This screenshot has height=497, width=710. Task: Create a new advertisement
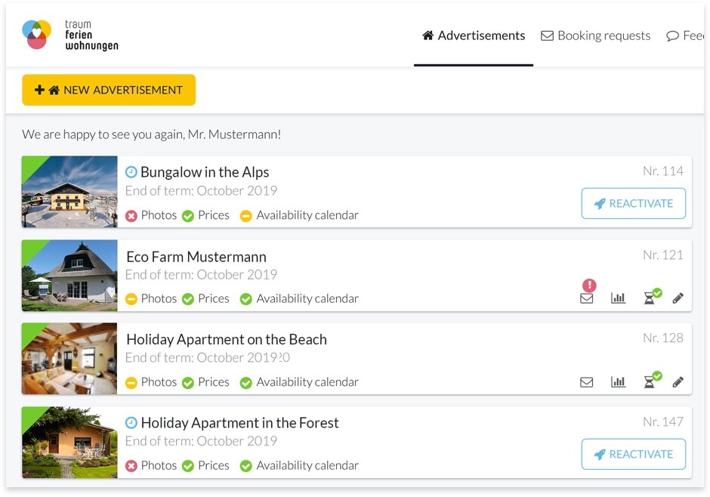[109, 90]
